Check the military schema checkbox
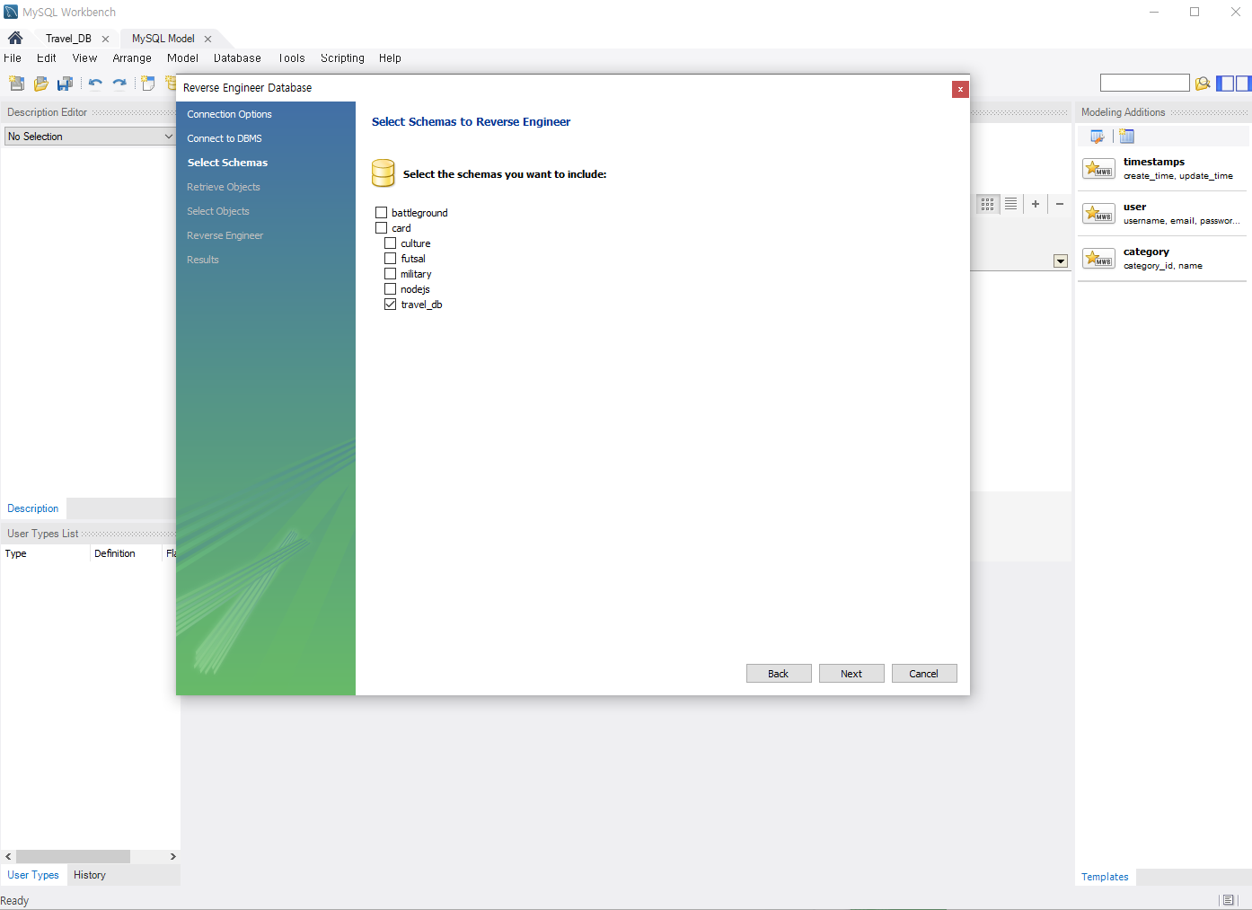This screenshot has height=910, width=1252. (x=390, y=274)
